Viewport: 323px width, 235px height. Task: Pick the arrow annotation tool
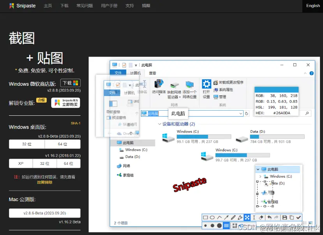[x=226, y=217]
